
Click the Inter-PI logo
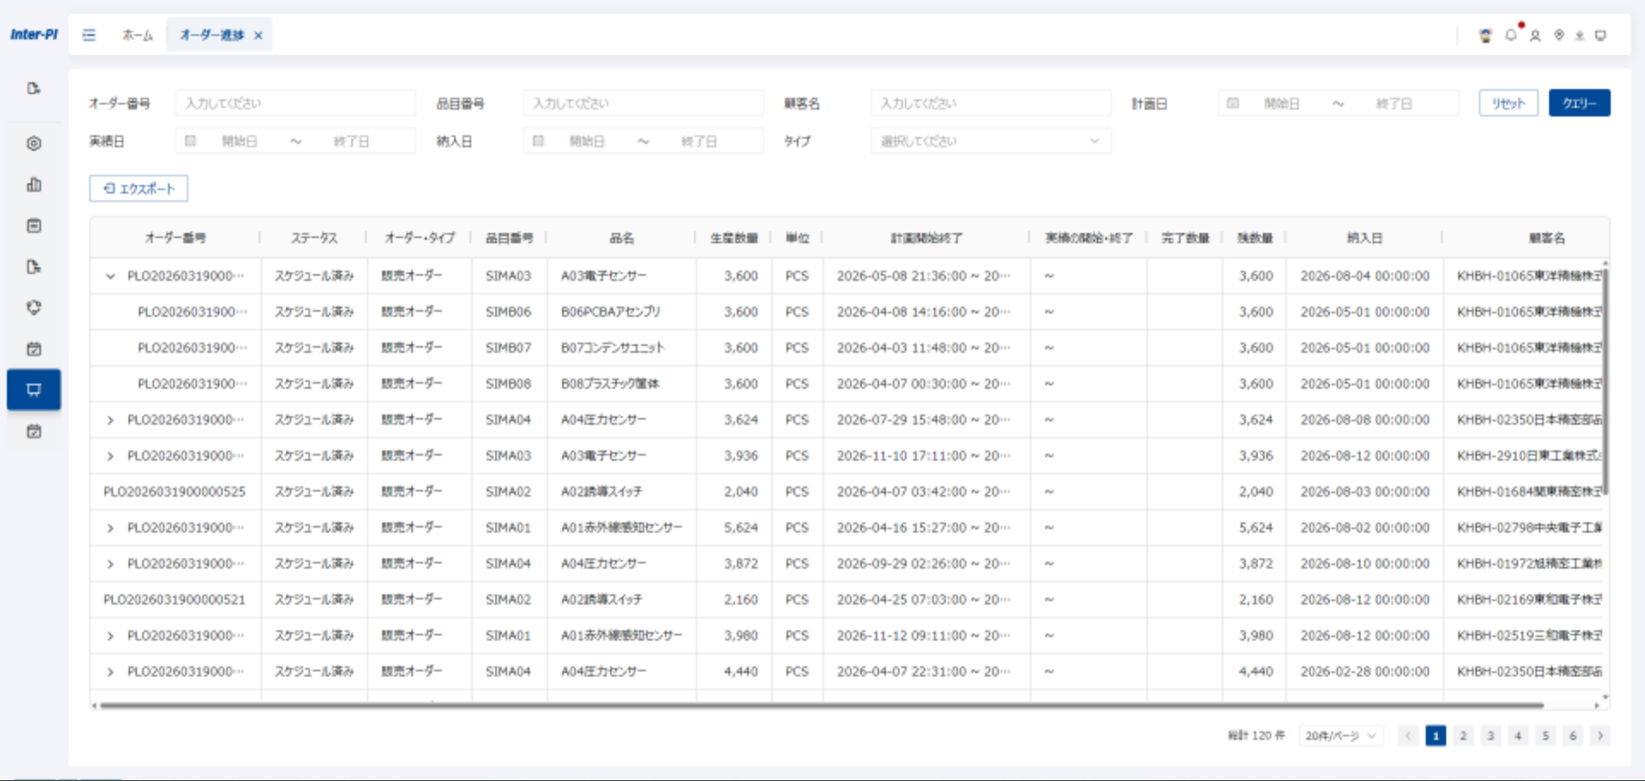pos(33,35)
